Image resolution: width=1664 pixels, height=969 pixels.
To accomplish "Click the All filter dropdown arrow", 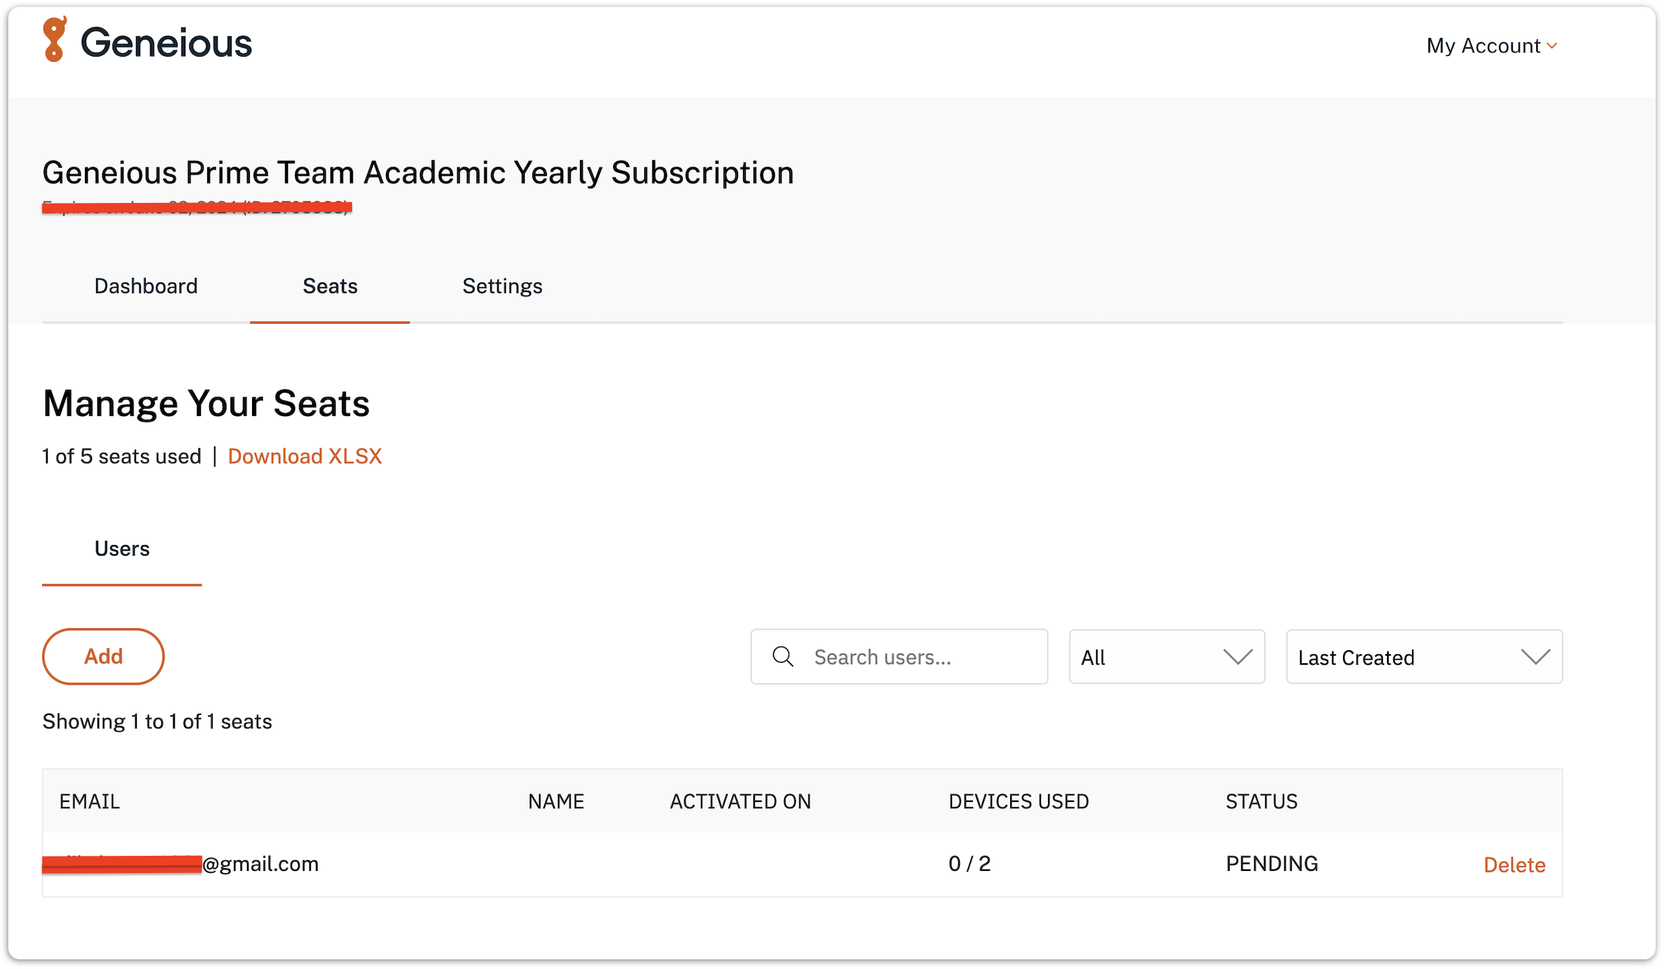I will pos(1237,657).
